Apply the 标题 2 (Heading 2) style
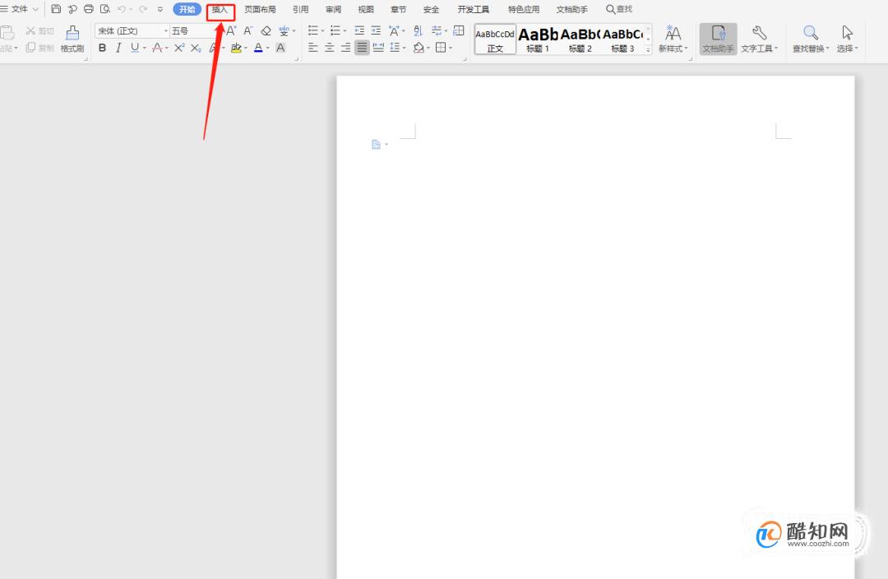The width and height of the screenshot is (888, 579). pyautogui.click(x=580, y=39)
